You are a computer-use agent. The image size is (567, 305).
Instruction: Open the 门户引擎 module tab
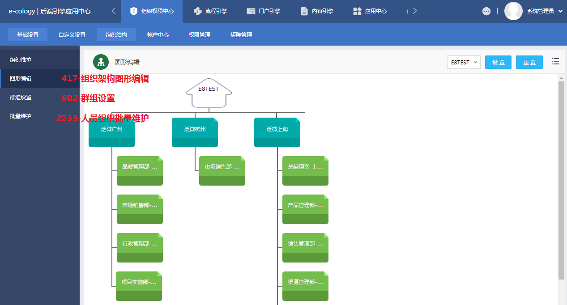click(x=264, y=11)
